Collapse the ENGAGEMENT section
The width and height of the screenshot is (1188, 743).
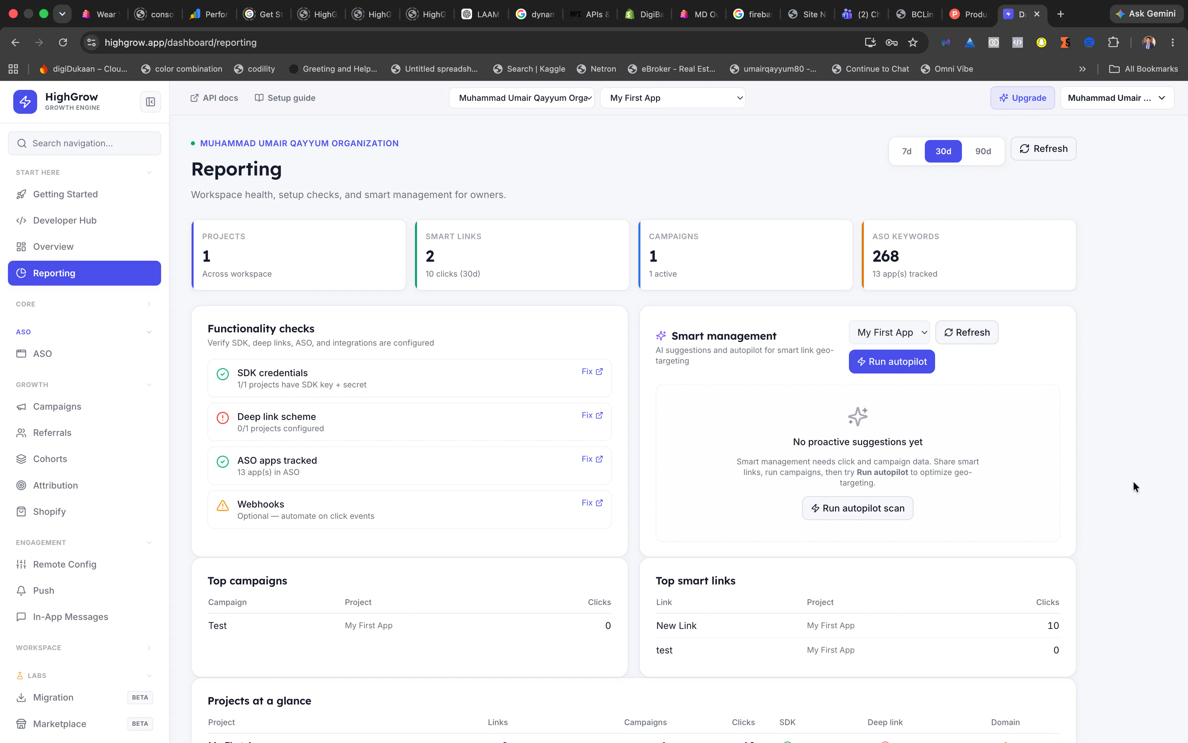coord(85,543)
